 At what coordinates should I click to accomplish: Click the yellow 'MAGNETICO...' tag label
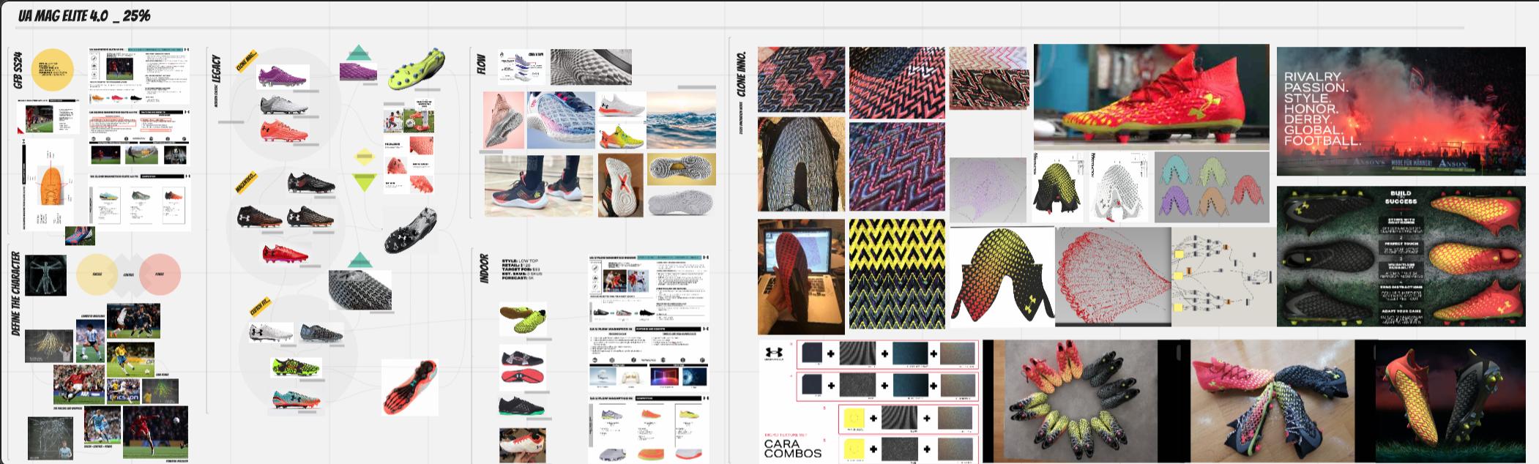[245, 182]
